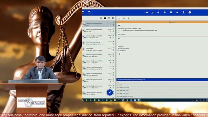Viewport: 208px width, 117px height.
Task: Open the 'test demo 19-06-2020' list email
Action: 99,37
